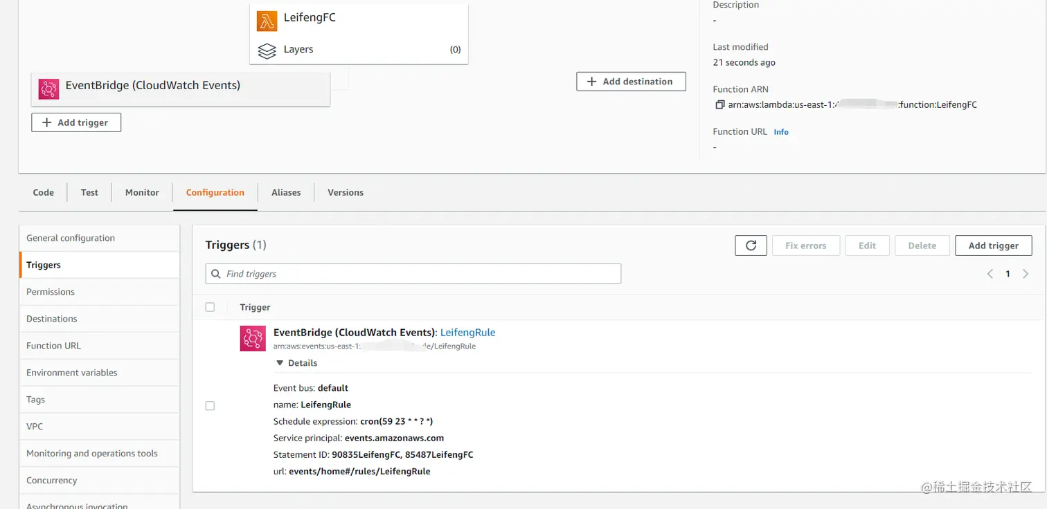This screenshot has height=509, width=1047.
Task: Click the Layers row in the function card
Action: [359, 50]
